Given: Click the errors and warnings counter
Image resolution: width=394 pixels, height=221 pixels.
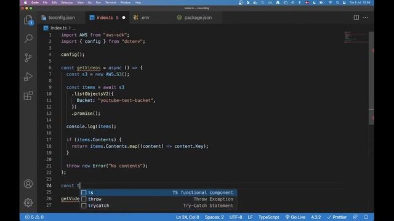Looking at the screenshot, I should (x=34, y=217).
